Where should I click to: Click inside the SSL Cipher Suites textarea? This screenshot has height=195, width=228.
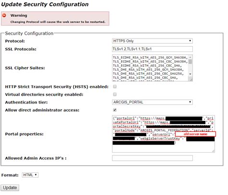(151, 68)
